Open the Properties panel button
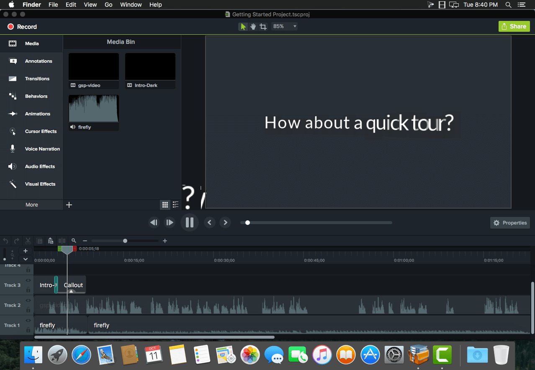This screenshot has height=370, width=535. click(x=510, y=223)
